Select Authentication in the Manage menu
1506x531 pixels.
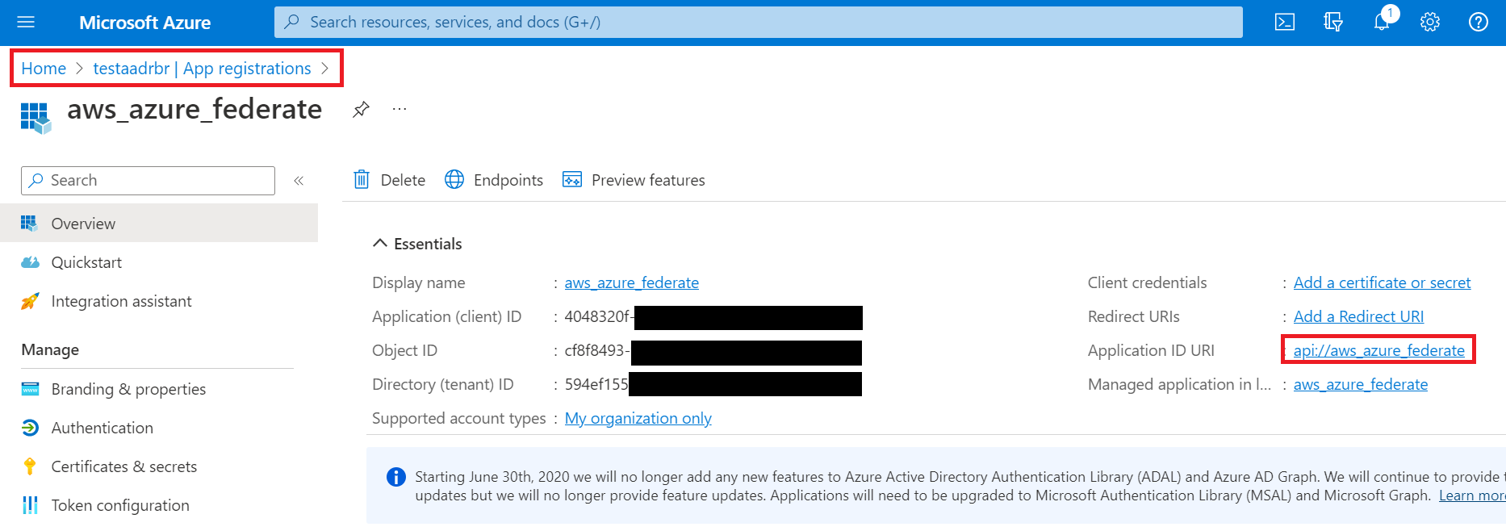tap(102, 428)
